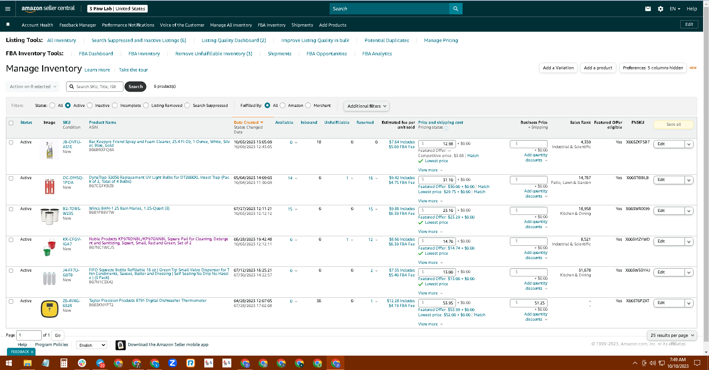Screen dimensions: 709x370
Task: Click Taylor thermometer product thumbnail
Action: [x=50, y=309]
